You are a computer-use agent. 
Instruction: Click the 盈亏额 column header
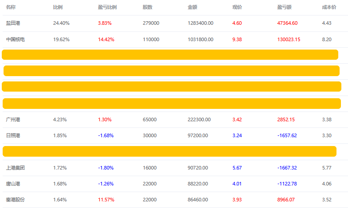tap(284, 7)
